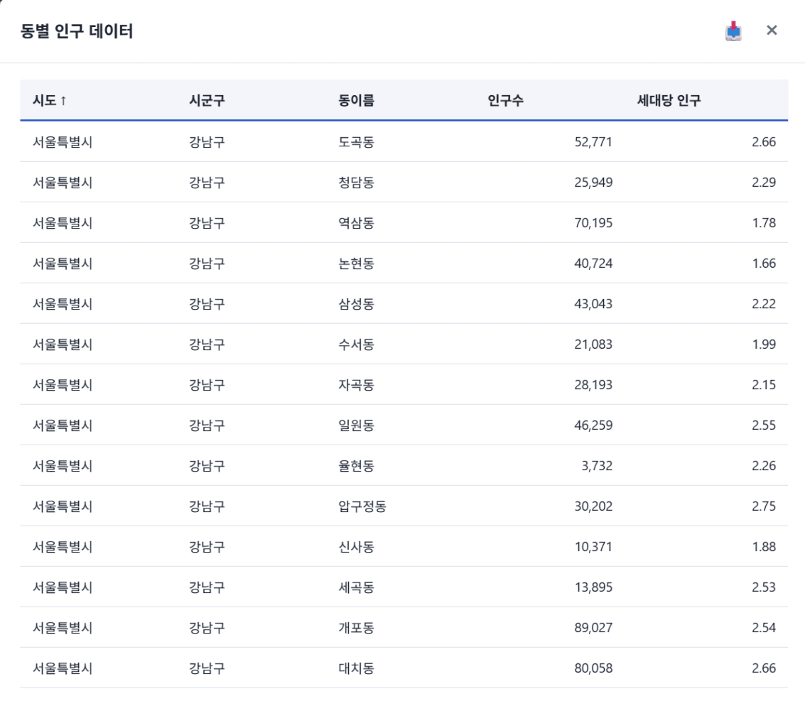Screen dimensions: 805x728
Task: Sort by the 시도 column header
Action: [50, 101]
